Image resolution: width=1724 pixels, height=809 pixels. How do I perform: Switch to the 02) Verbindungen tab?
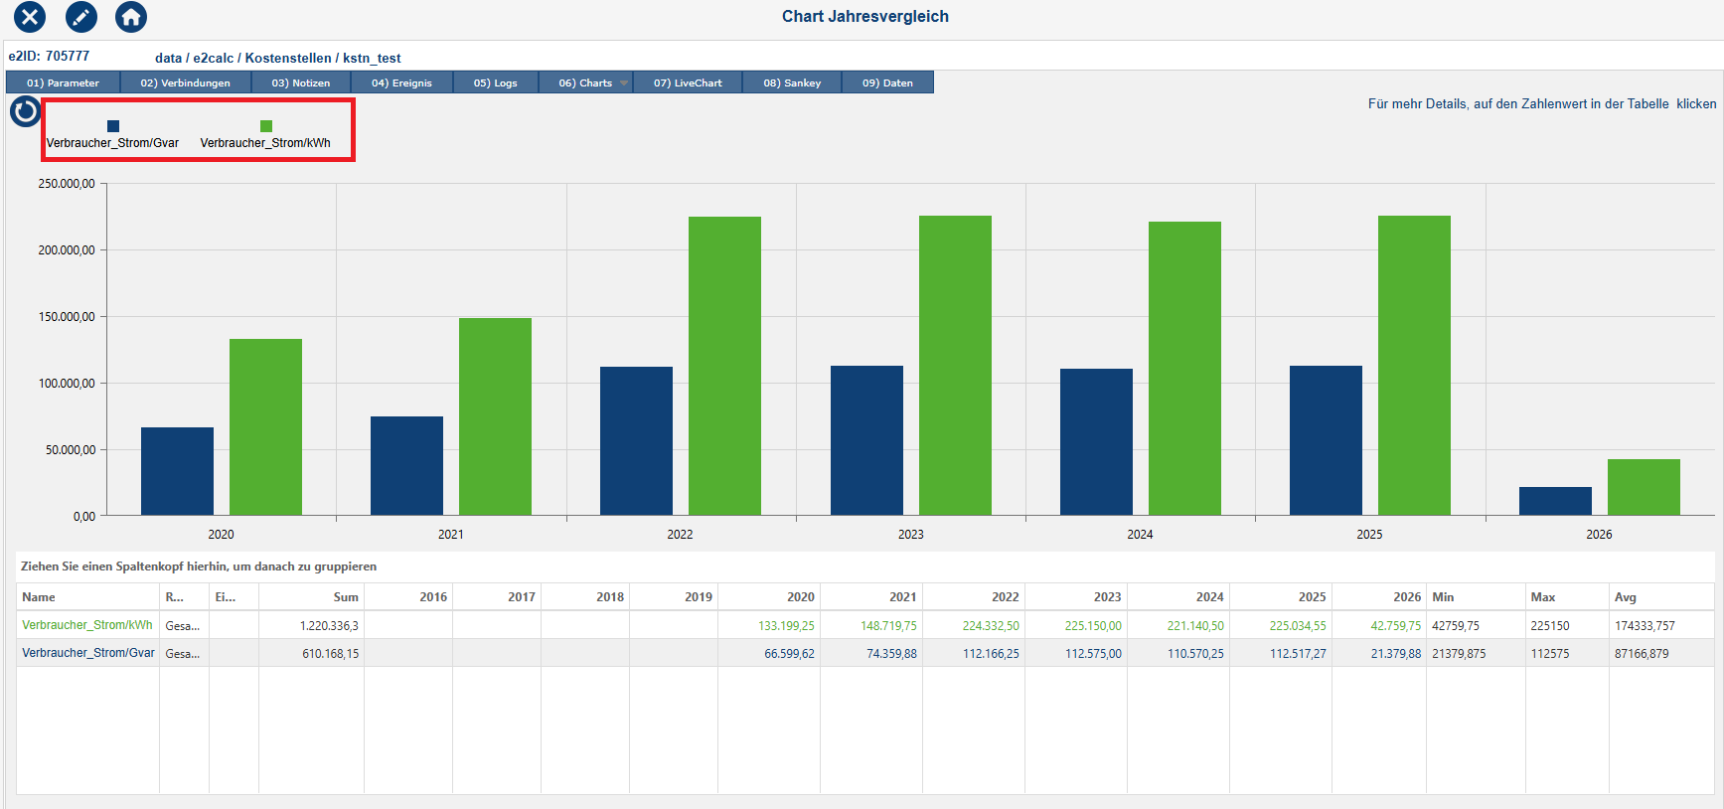tap(185, 82)
